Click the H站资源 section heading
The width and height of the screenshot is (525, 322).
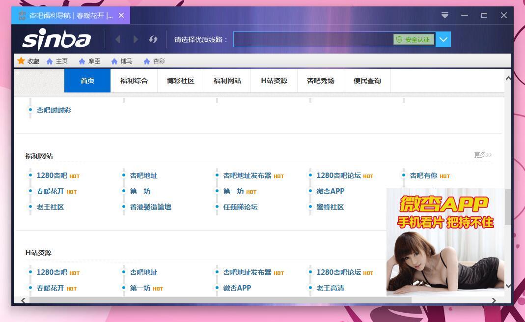click(x=38, y=253)
